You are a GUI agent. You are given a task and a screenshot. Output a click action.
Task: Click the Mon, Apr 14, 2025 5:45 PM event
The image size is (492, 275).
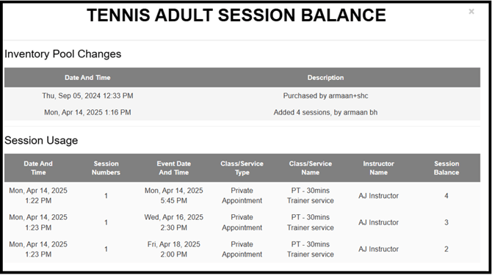174,196
